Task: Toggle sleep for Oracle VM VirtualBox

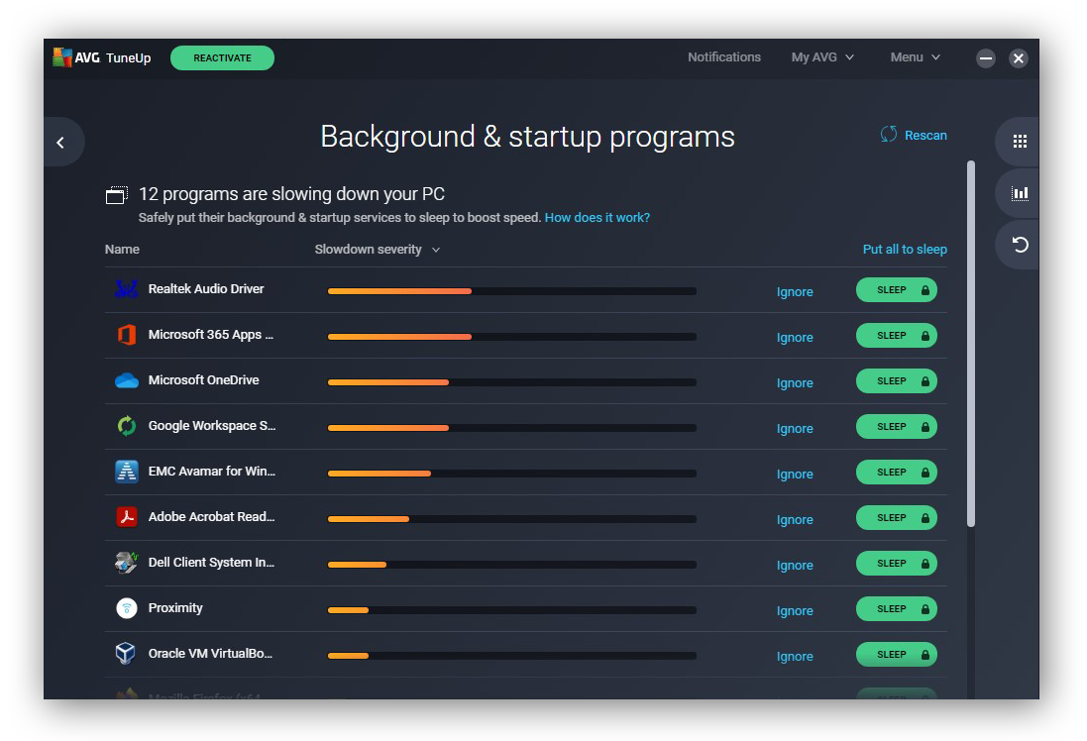Action: (x=896, y=654)
